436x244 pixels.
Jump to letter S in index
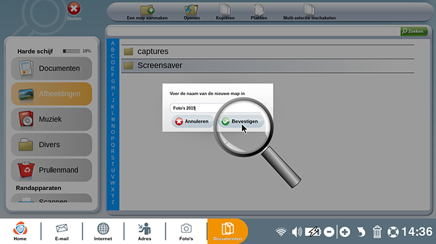click(113, 158)
